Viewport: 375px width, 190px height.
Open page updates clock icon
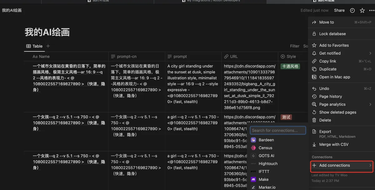click(352, 10)
